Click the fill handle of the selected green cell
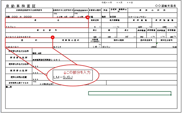 171,95
